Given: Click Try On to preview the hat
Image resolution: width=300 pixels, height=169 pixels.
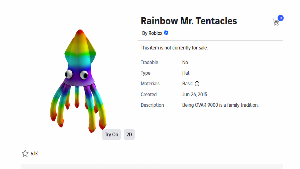Looking at the screenshot, I should click(x=111, y=134).
